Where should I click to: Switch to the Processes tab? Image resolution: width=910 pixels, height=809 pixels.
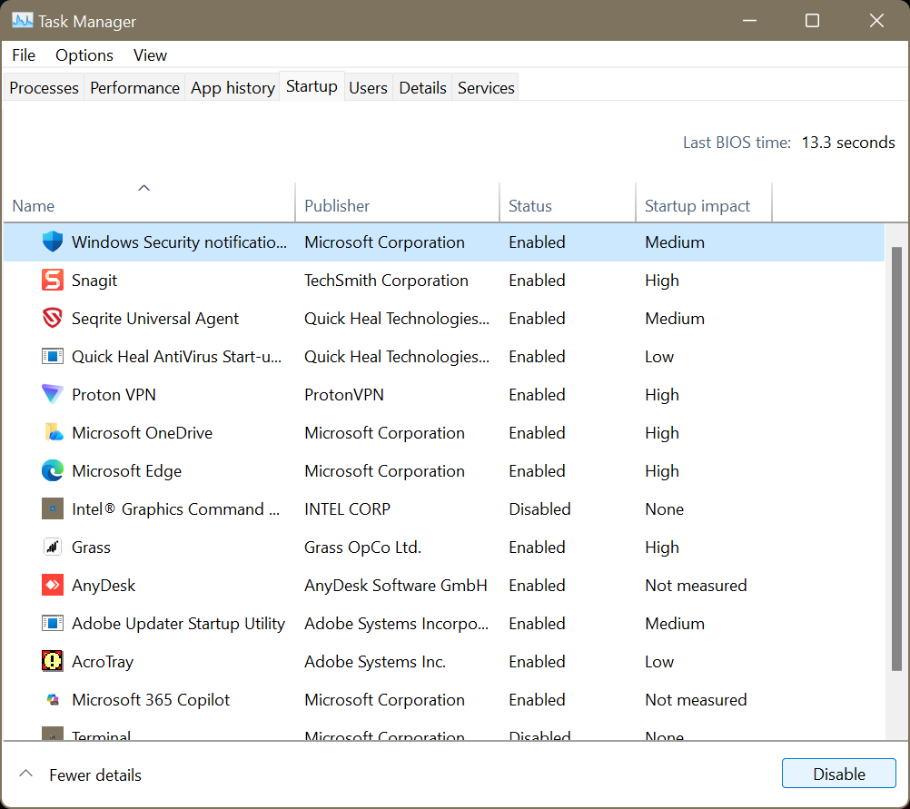pos(45,88)
